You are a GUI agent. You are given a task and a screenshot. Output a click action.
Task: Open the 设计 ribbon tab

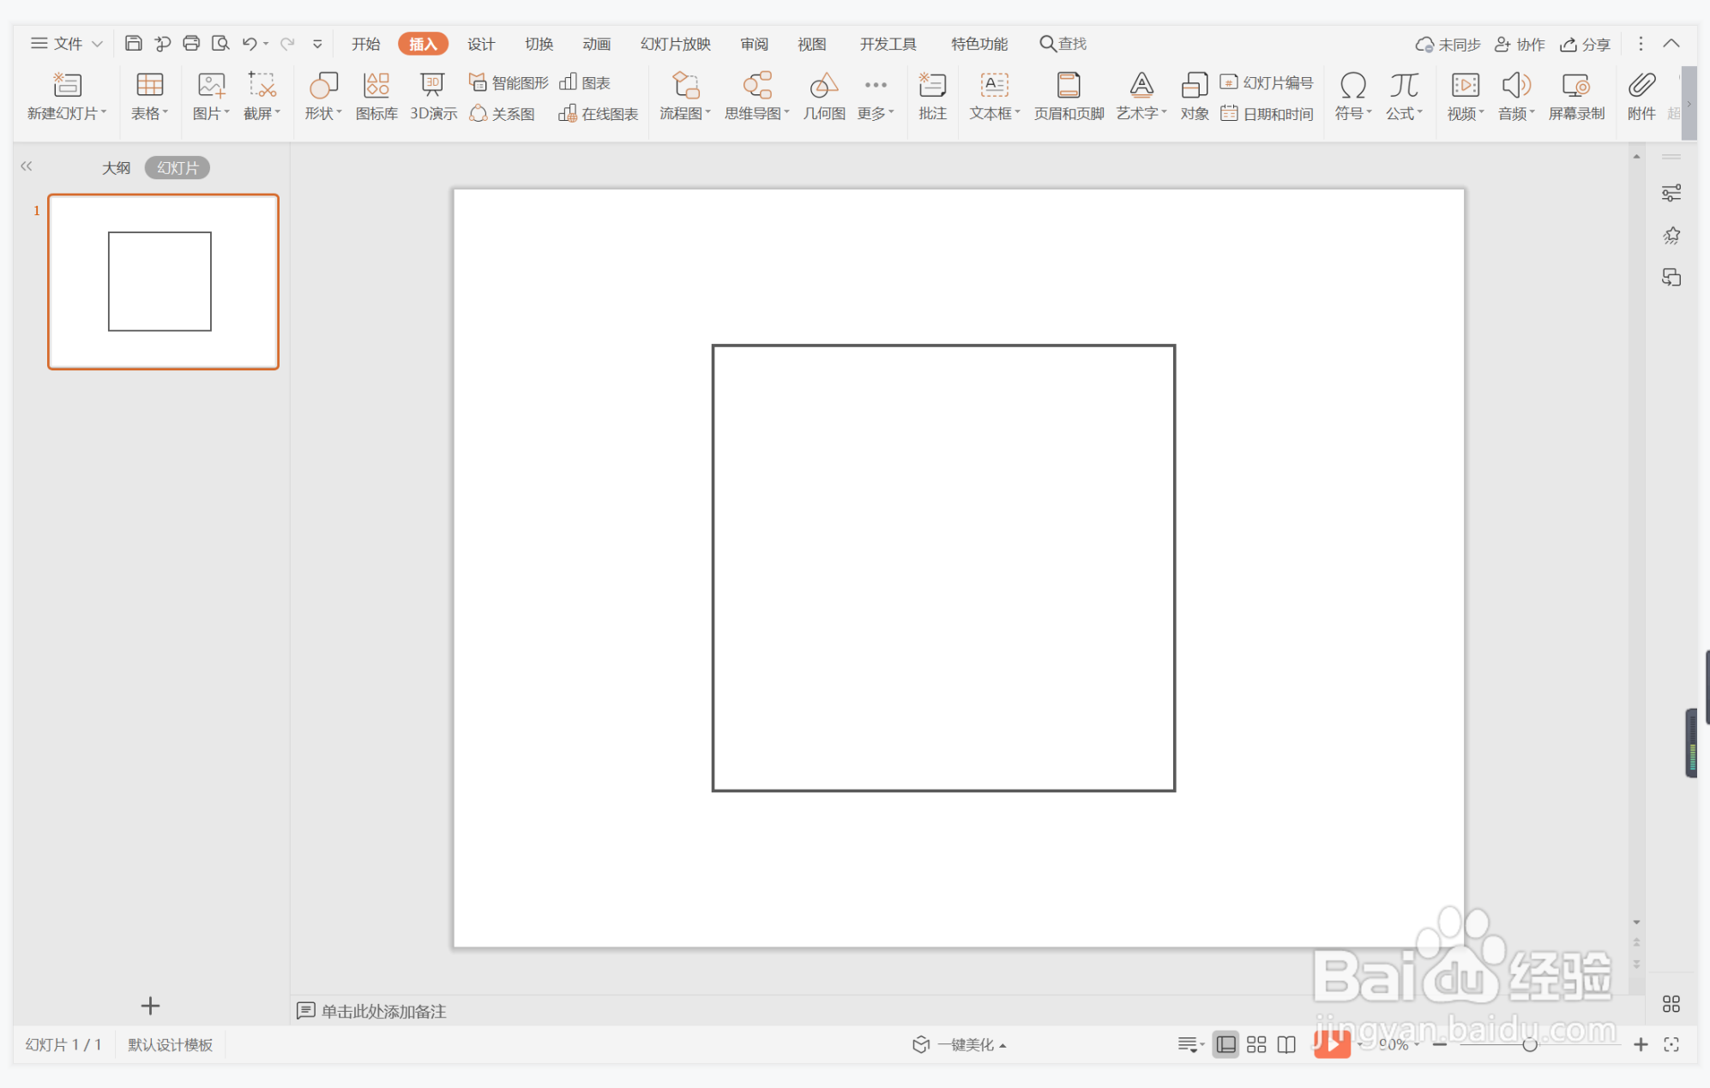pos(480,44)
